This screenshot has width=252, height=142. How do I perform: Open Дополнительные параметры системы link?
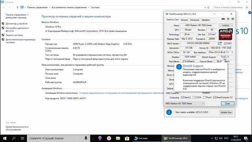(20, 41)
